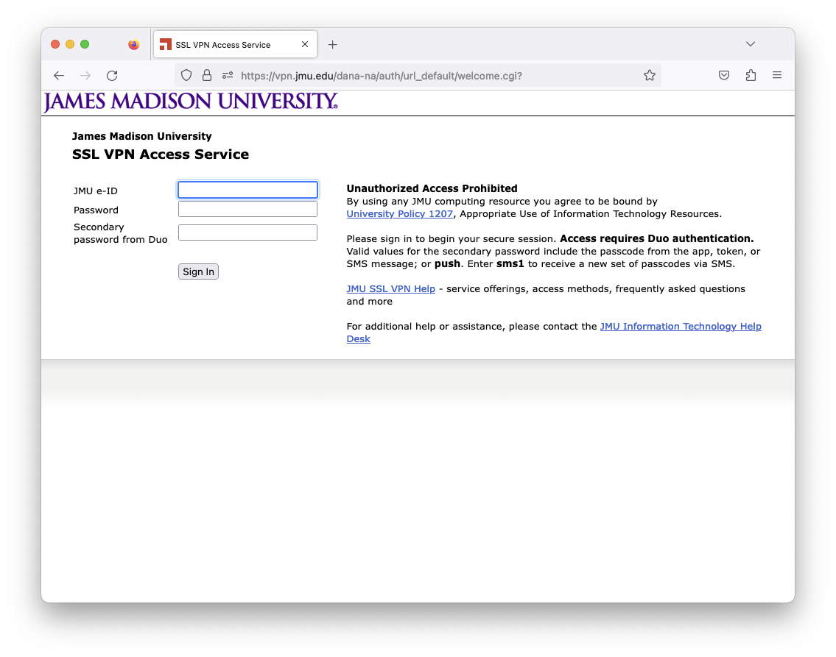This screenshot has height=657, width=836.
Task: Reload the current page
Action: click(112, 76)
